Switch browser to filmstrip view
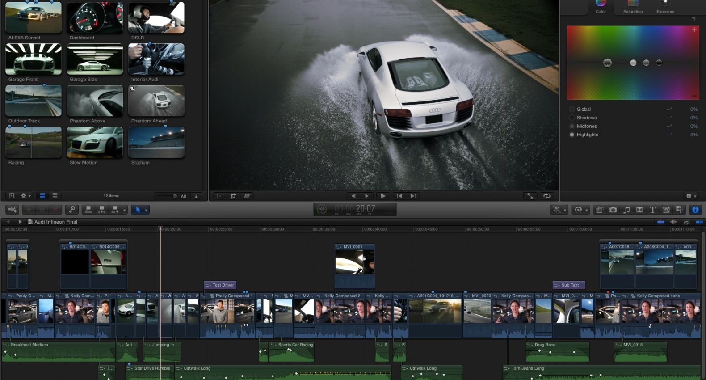 [x=42, y=196]
